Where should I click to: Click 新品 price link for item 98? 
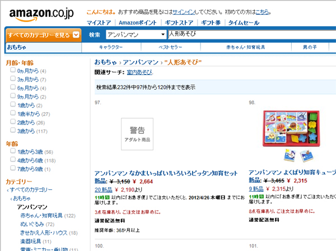click(255, 180)
